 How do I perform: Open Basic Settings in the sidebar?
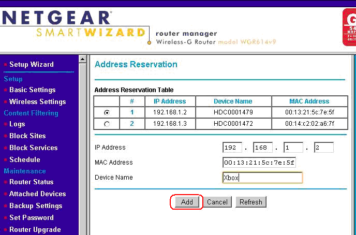[33, 90]
